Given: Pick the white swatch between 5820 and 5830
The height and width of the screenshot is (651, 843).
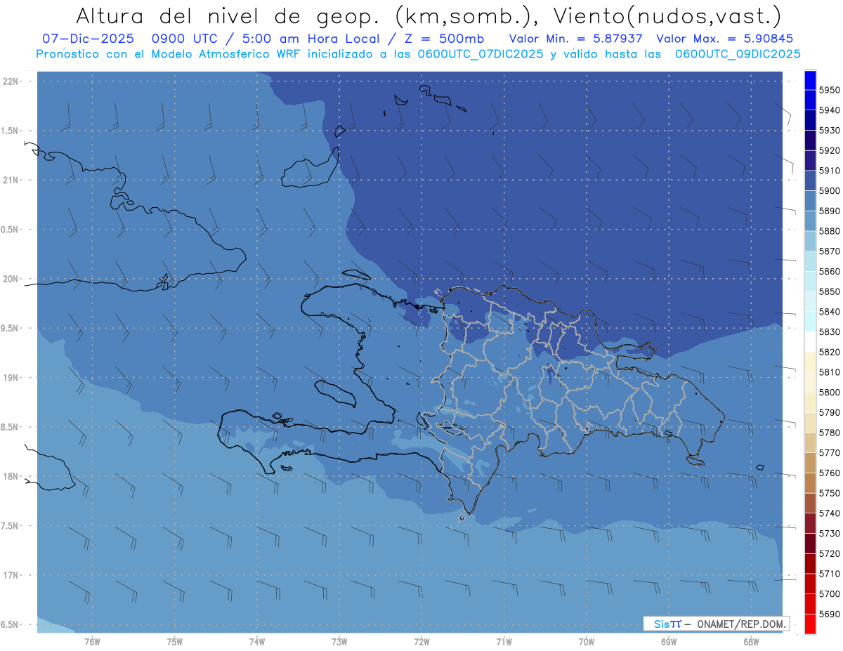Looking at the screenshot, I should pyautogui.click(x=810, y=342).
